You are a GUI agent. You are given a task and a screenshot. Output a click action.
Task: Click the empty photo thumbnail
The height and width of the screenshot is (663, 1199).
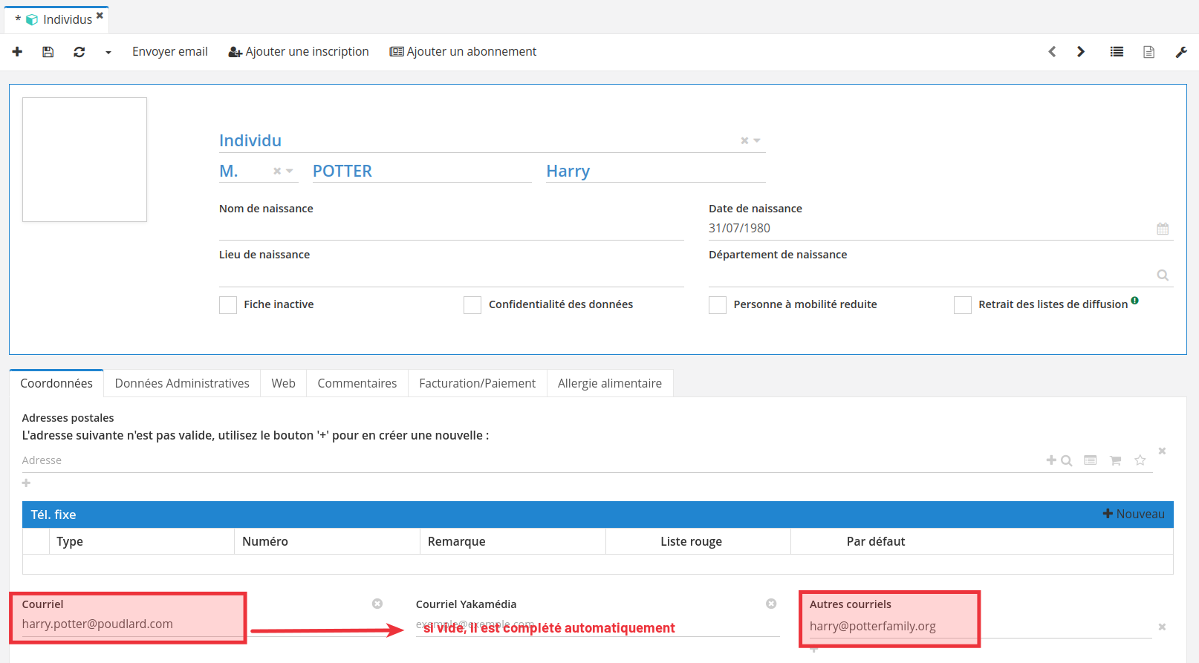pos(85,160)
